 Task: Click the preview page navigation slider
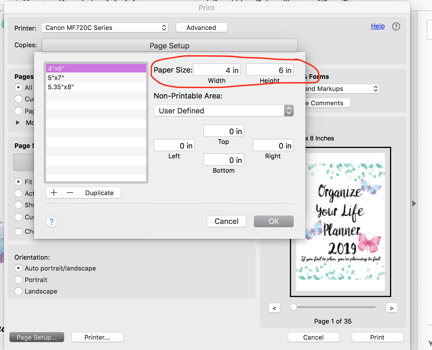pyautogui.click(x=294, y=307)
